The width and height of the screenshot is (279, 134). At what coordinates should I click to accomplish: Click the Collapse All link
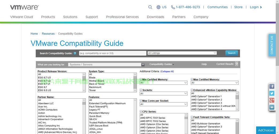[x=167, y=71]
